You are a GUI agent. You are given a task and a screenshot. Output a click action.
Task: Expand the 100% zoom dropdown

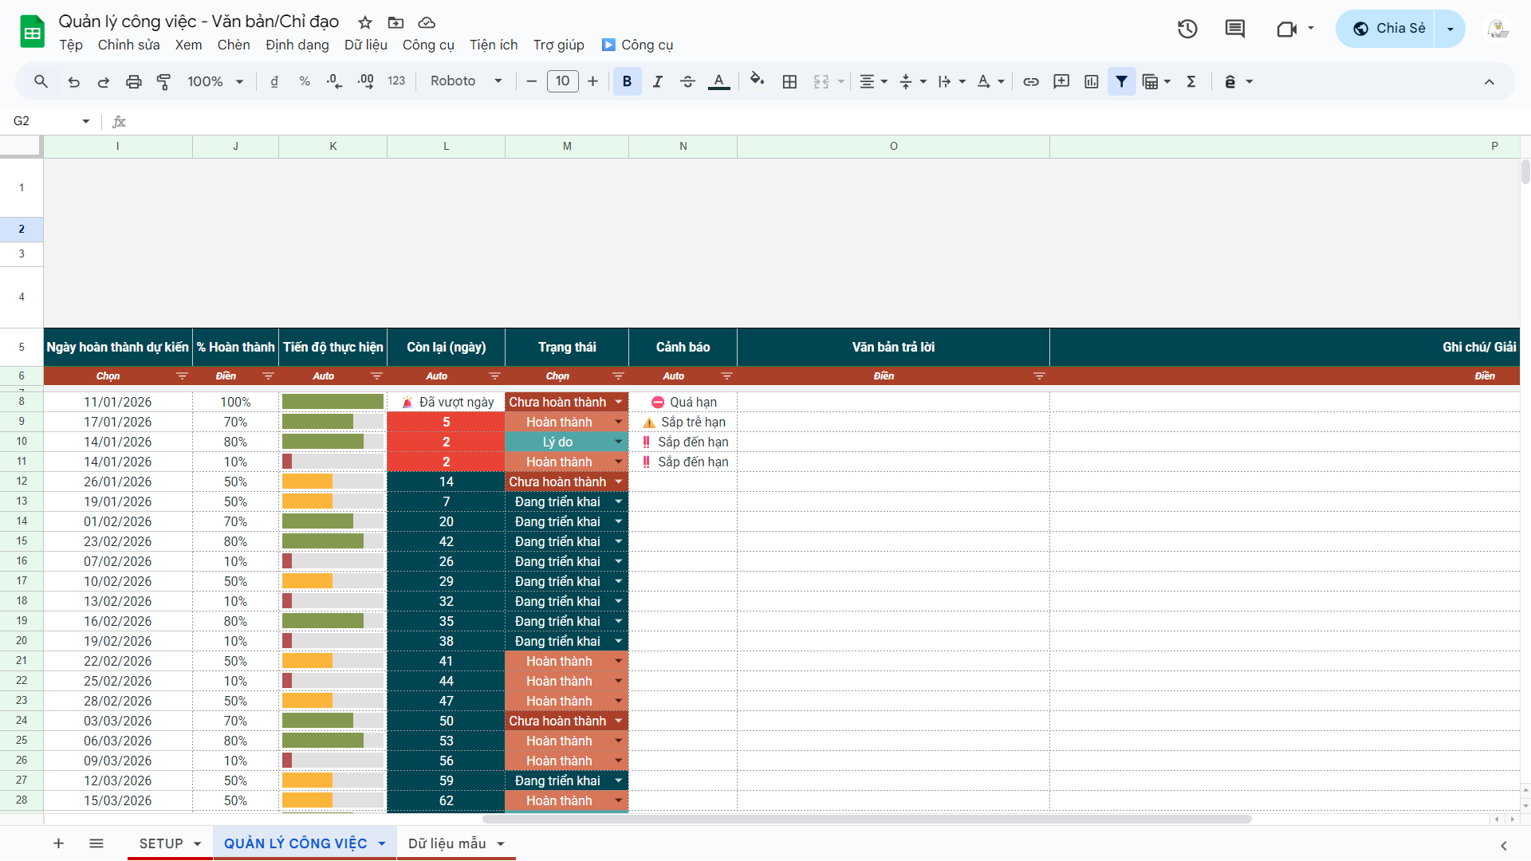[215, 81]
